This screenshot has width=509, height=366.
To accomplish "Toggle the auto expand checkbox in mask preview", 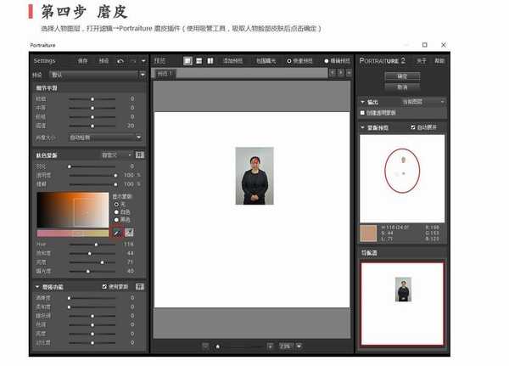I will (x=411, y=127).
